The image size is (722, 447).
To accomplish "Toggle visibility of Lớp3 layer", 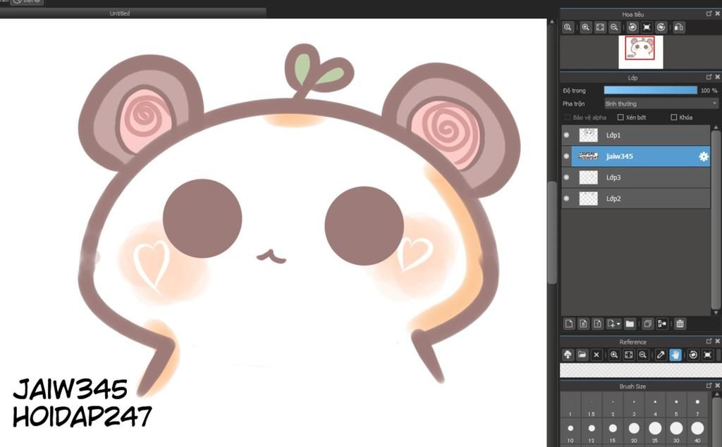I will click(566, 177).
